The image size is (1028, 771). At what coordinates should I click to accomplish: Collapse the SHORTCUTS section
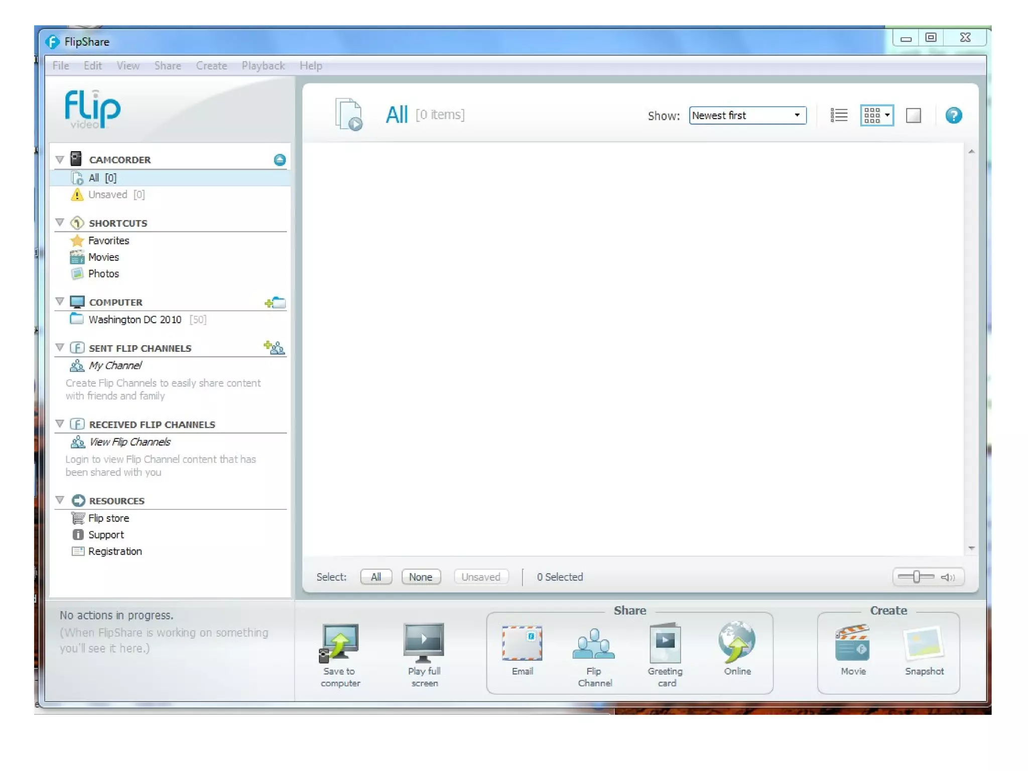[60, 222]
